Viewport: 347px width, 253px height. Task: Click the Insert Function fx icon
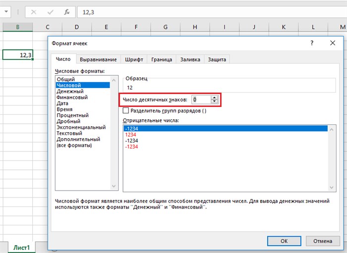coord(67,12)
